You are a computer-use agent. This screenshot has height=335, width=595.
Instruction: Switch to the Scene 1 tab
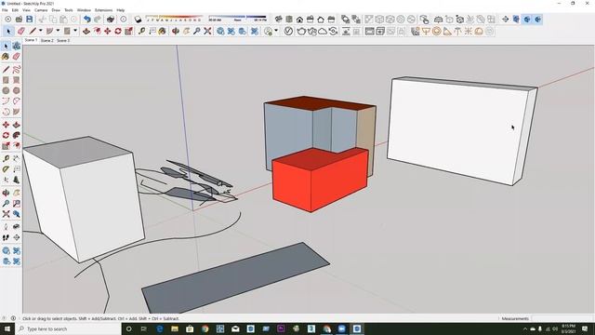click(x=31, y=40)
